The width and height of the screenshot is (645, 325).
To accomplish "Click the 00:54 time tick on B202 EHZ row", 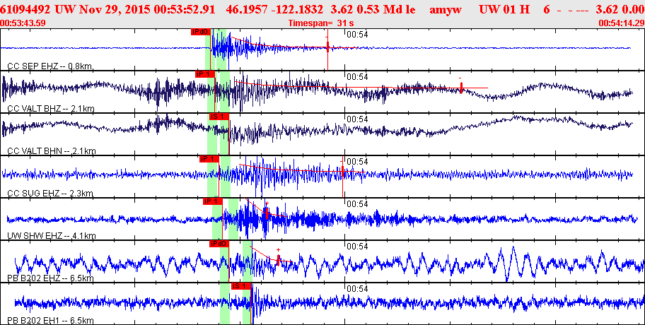I will 357,246.
